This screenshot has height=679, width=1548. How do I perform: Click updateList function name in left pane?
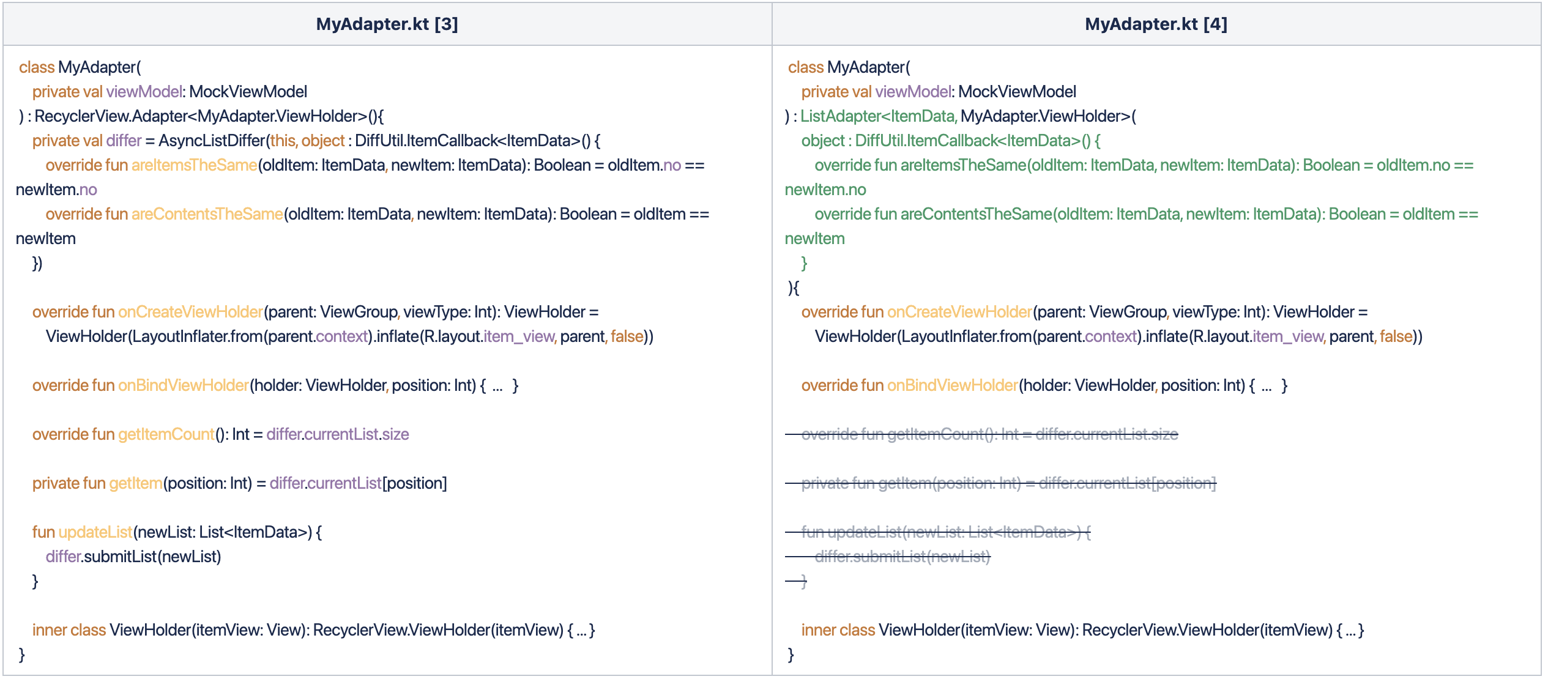point(95,532)
